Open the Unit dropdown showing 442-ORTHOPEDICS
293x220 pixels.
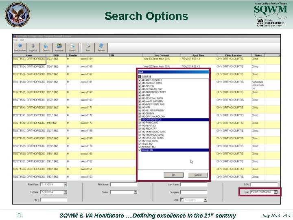276,192
